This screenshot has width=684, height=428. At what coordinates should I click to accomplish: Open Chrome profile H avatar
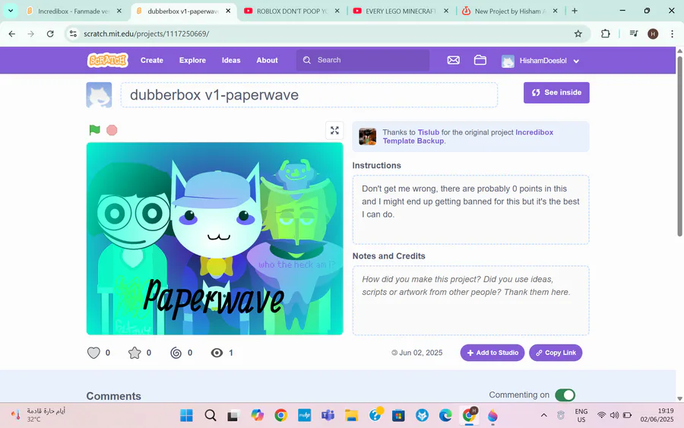click(653, 33)
